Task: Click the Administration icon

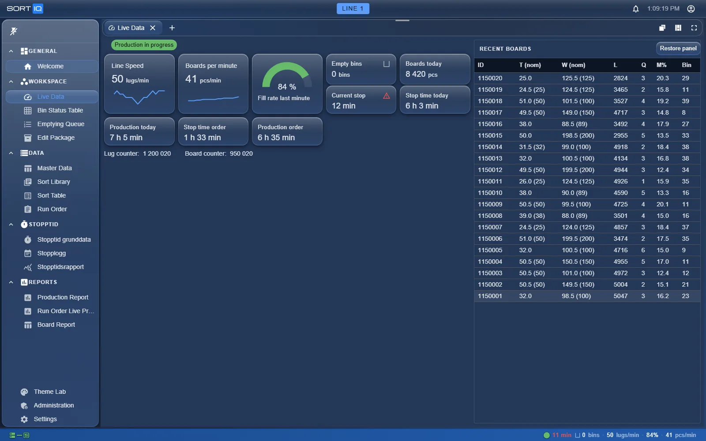Action: [x=24, y=405]
